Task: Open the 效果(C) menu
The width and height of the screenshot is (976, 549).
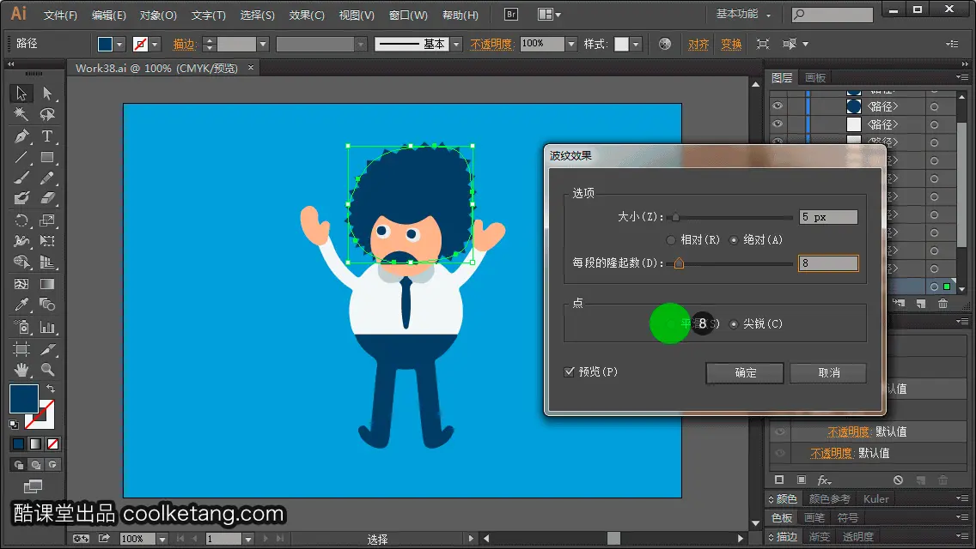Action: [x=307, y=15]
